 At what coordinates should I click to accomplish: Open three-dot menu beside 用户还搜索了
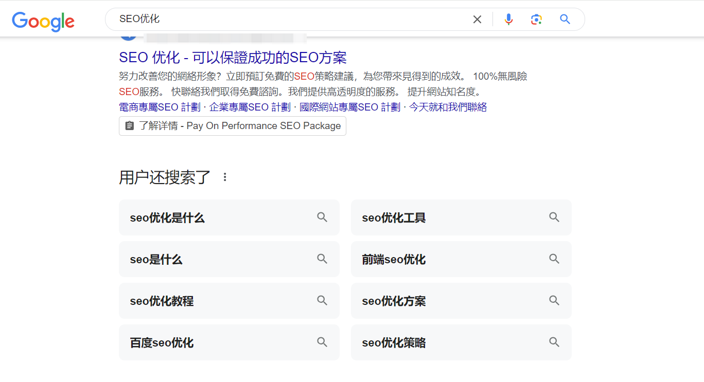[224, 177]
